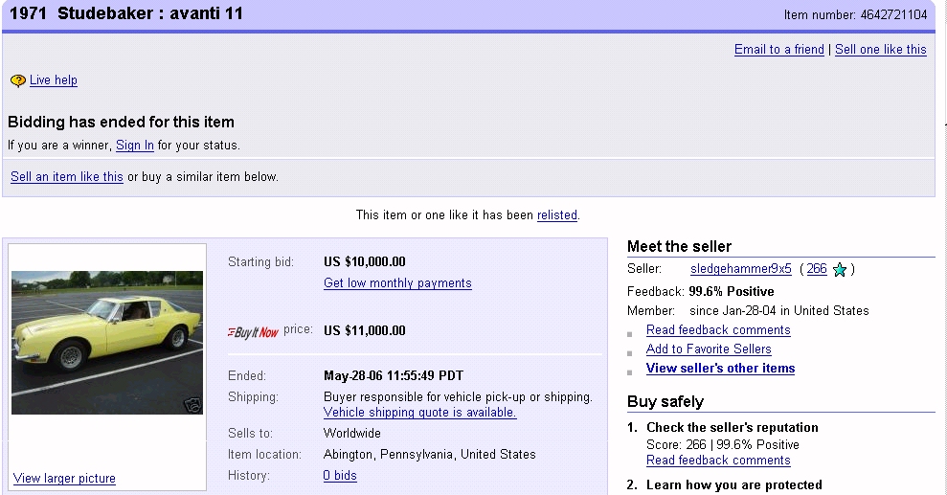Follow the relisted item link

click(x=556, y=215)
